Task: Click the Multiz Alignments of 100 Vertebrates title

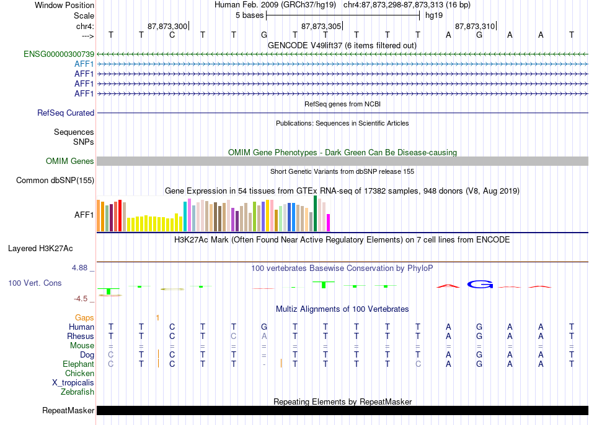Action: click(x=342, y=309)
